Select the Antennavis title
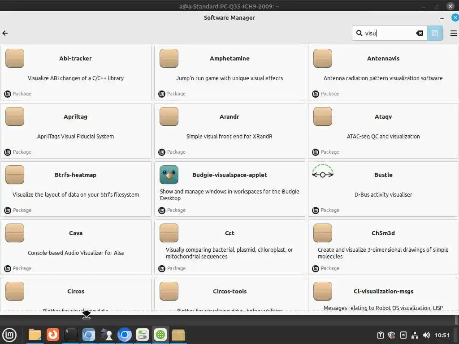 tap(383, 58)
